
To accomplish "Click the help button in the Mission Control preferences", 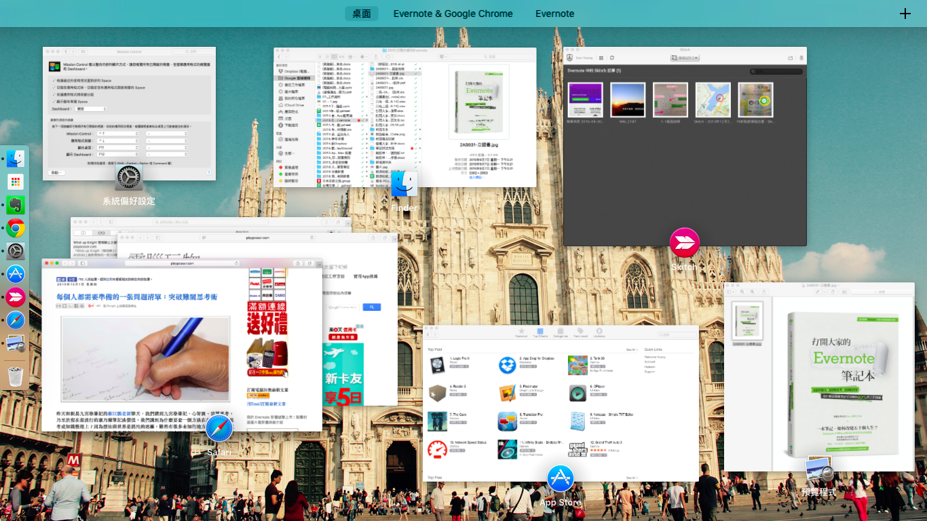I will click(210, 174).
